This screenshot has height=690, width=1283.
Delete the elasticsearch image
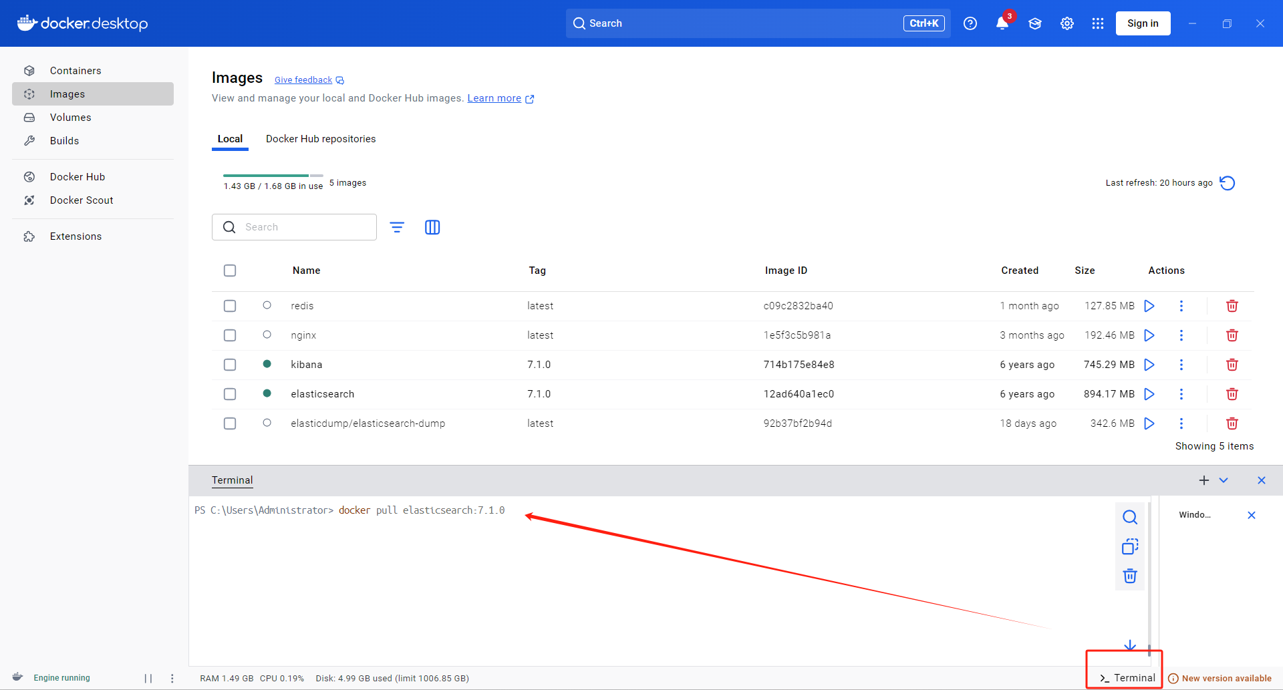click(x=1232, y=394)
